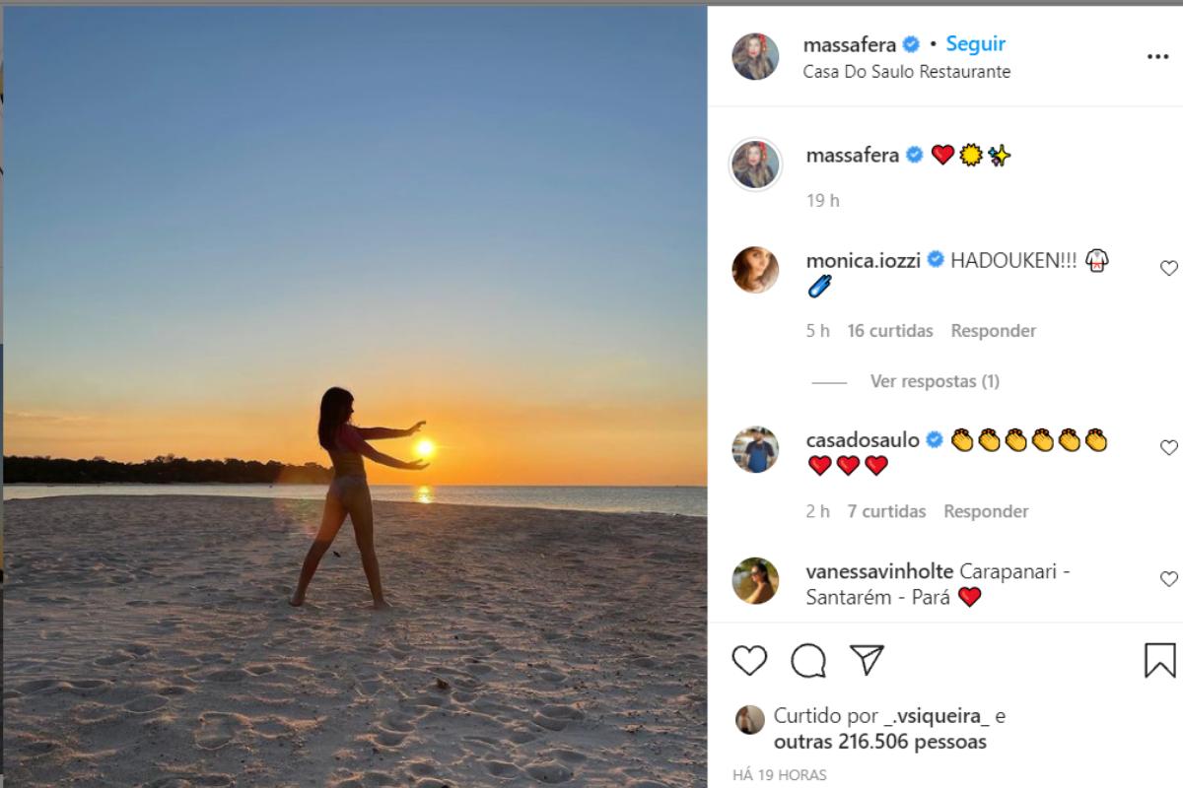Image resolution: width=1183 pixels, height=788 pixels.
Task: Like monica.iozzi's HADOUKEN comment
Action: (x=1168, y=268)
